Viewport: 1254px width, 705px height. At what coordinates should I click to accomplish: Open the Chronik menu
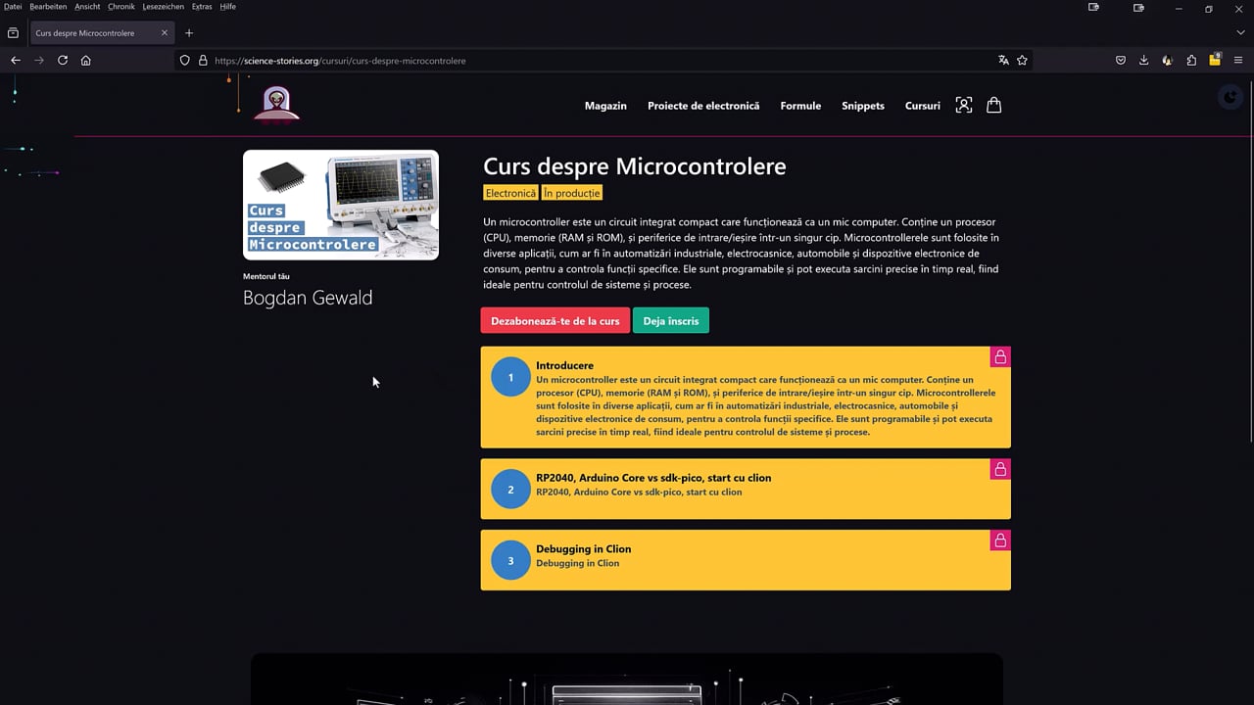[121, 7]
